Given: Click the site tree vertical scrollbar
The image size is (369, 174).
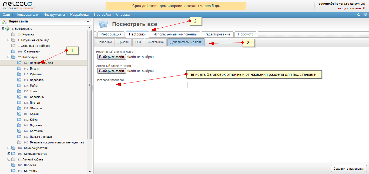Looking at the screenshot, I should pos(90,84).
